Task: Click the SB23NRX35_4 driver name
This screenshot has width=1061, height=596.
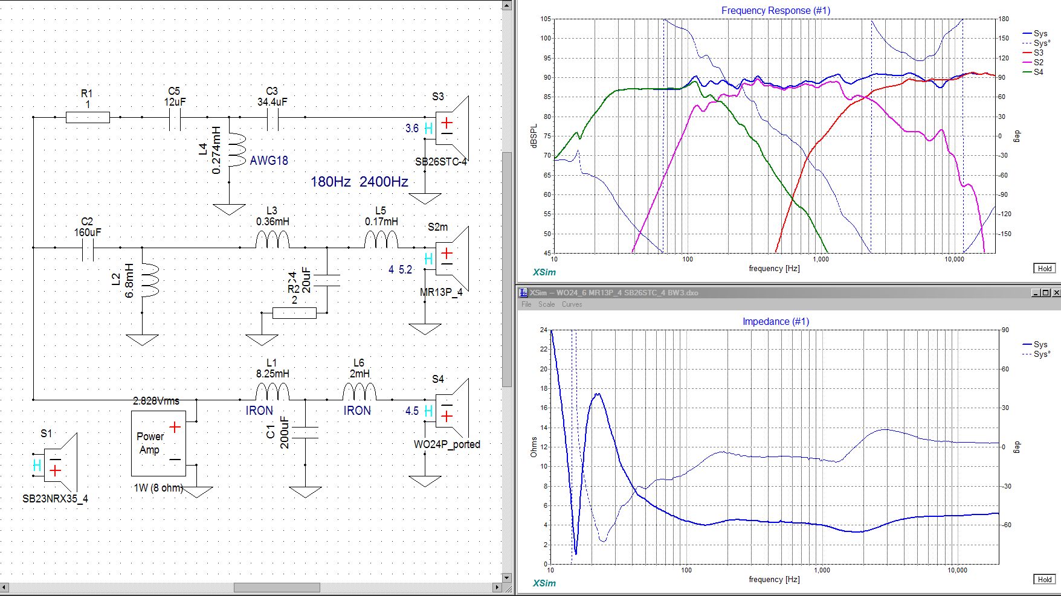Action: [55, 499]
